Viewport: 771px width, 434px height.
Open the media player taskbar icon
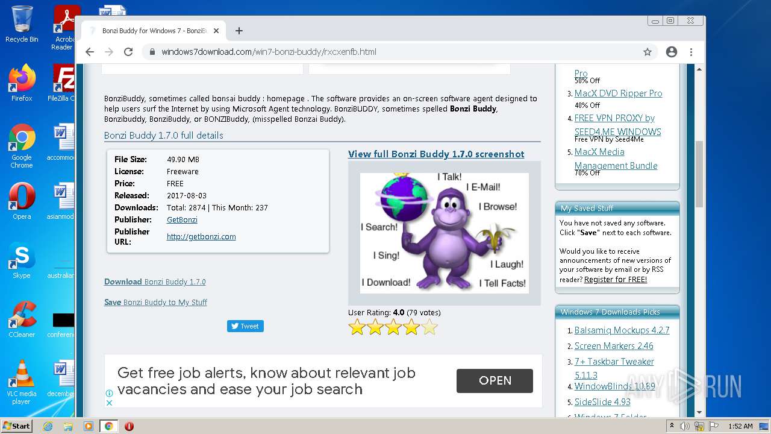click(x=89, y=426)
